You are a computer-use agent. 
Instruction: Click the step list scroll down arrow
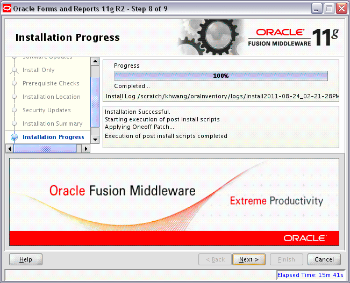(x=95, y=140)
